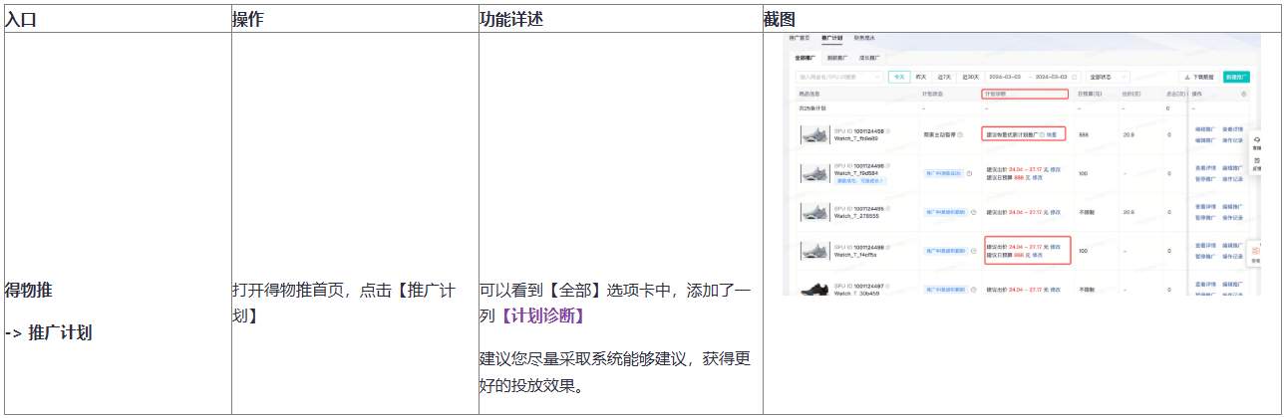The image size is (1286, 418).
Task: Filter by 昨天
Action: click(x=921, y=77)
